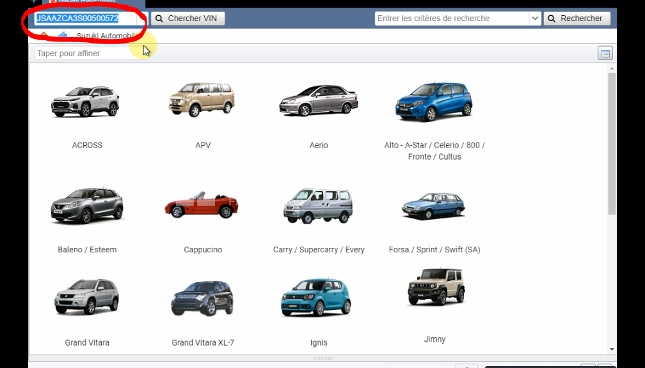Select the Forsa / Sprint / Swift image
Viewport: 645px width, 368px height.
tap(433, 206)
